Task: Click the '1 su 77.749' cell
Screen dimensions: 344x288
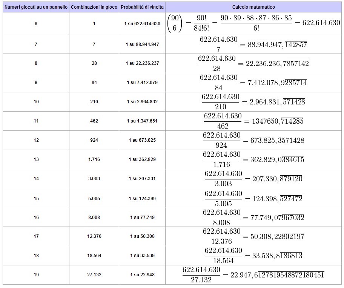Action: click(x=142, y=218)
